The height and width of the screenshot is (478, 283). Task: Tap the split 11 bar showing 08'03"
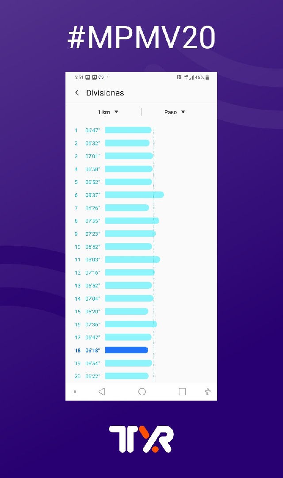[x=132, y=260]
